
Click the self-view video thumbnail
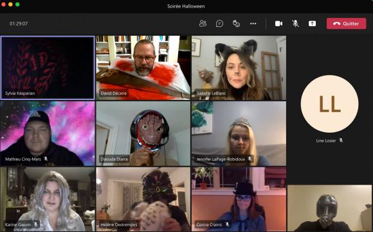[x=329, y=208]
